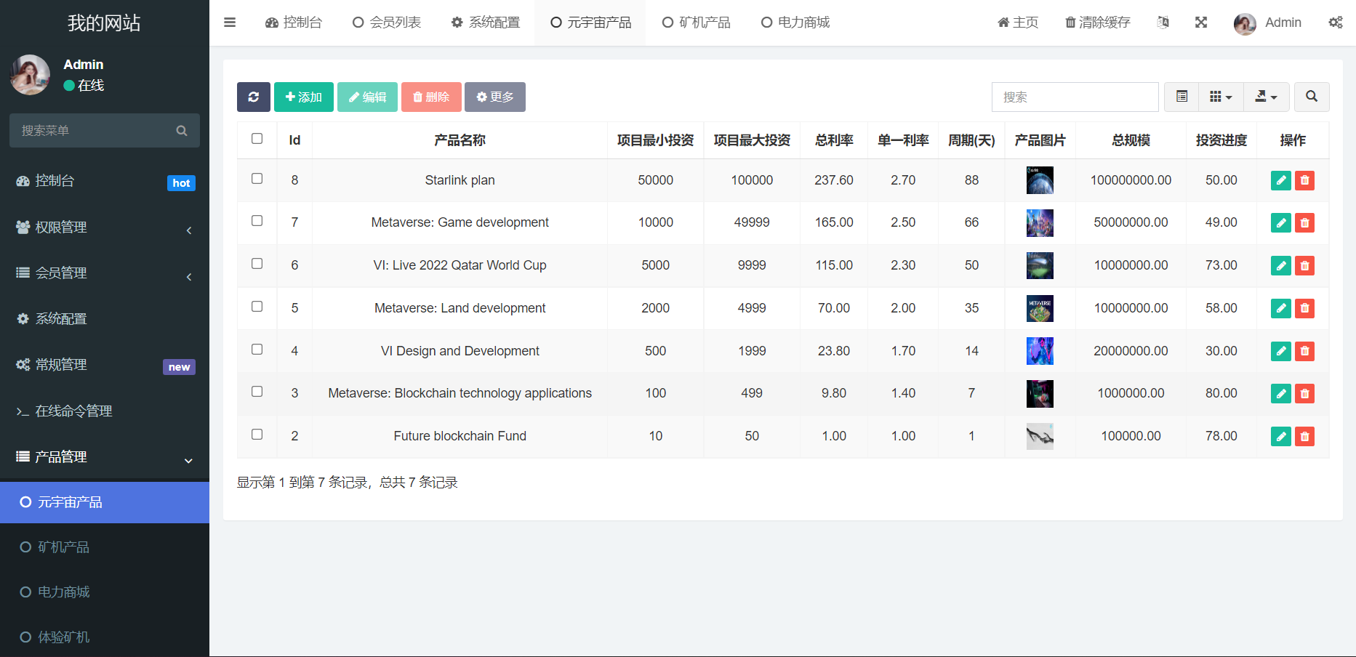Switch to 矿机产品 tab

[696, 23]
